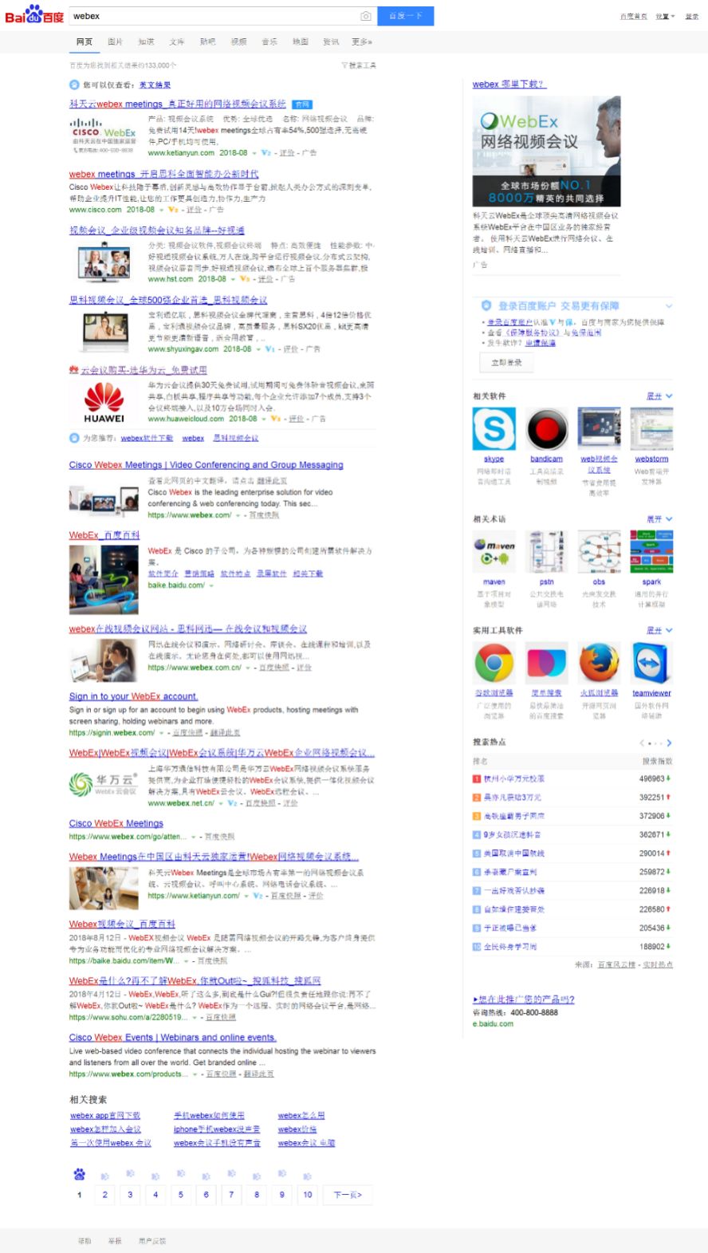Click the filter search tools icon
708x1253 pixels.
pyautogui.click(x=359, y=65)
